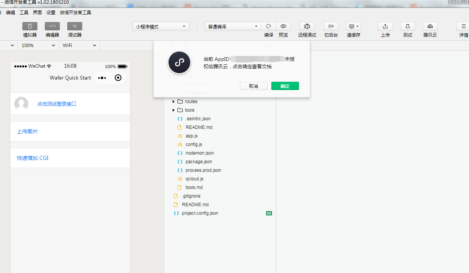469x273 pixels.
Task: Select the routes folder icon
Action: (180, 102)
